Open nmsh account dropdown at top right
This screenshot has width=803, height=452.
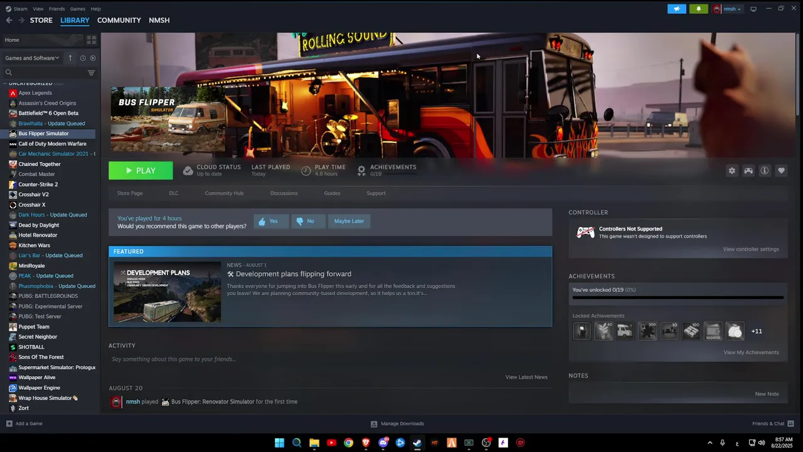pyautogui.click(x=728, y=9)
